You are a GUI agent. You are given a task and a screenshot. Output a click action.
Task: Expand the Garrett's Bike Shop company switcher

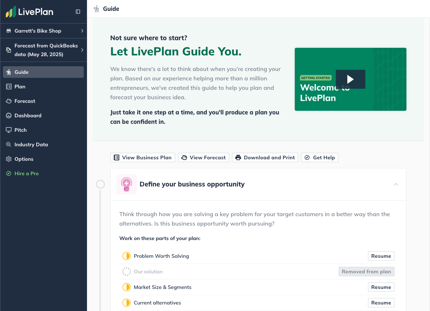[x=44, y=31]
